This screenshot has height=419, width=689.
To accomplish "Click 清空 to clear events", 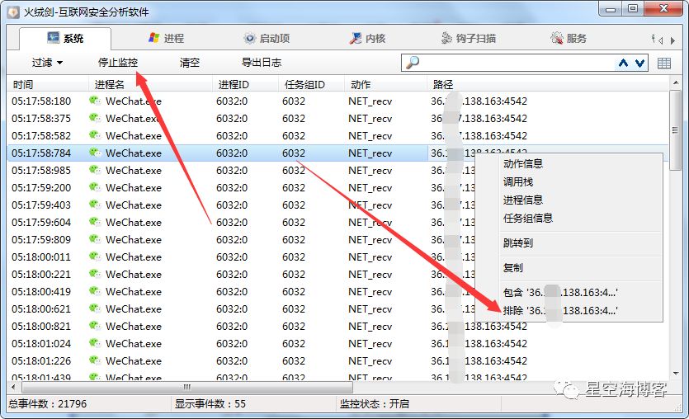I will pos(190,63).
